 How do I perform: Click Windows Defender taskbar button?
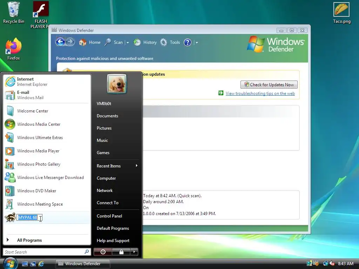[x=83, y=264]
